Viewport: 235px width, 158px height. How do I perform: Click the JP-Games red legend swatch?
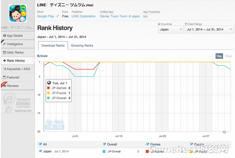147,151
